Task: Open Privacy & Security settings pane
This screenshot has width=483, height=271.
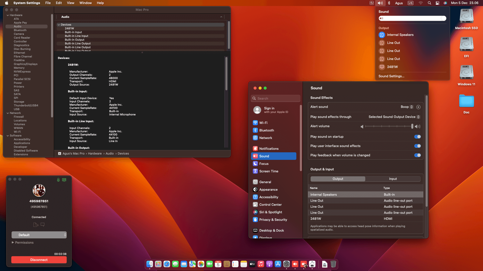Action: coord(273,220)
